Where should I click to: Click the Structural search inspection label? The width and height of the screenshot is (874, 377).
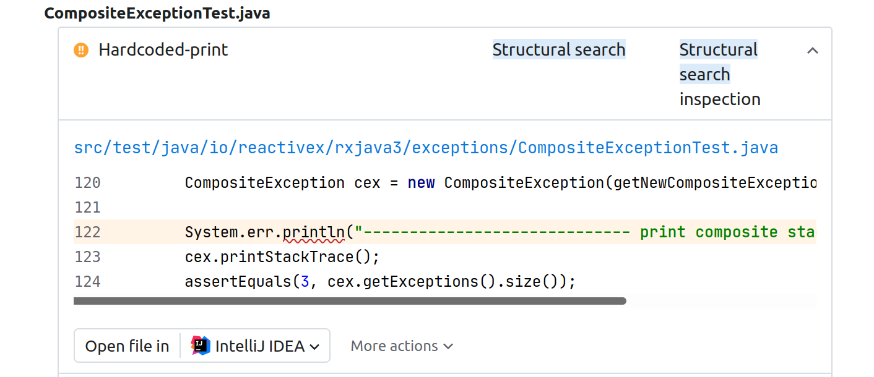click(x=719, y=74)
